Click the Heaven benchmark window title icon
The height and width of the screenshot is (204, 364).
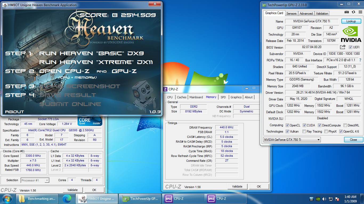pos(5,5)
